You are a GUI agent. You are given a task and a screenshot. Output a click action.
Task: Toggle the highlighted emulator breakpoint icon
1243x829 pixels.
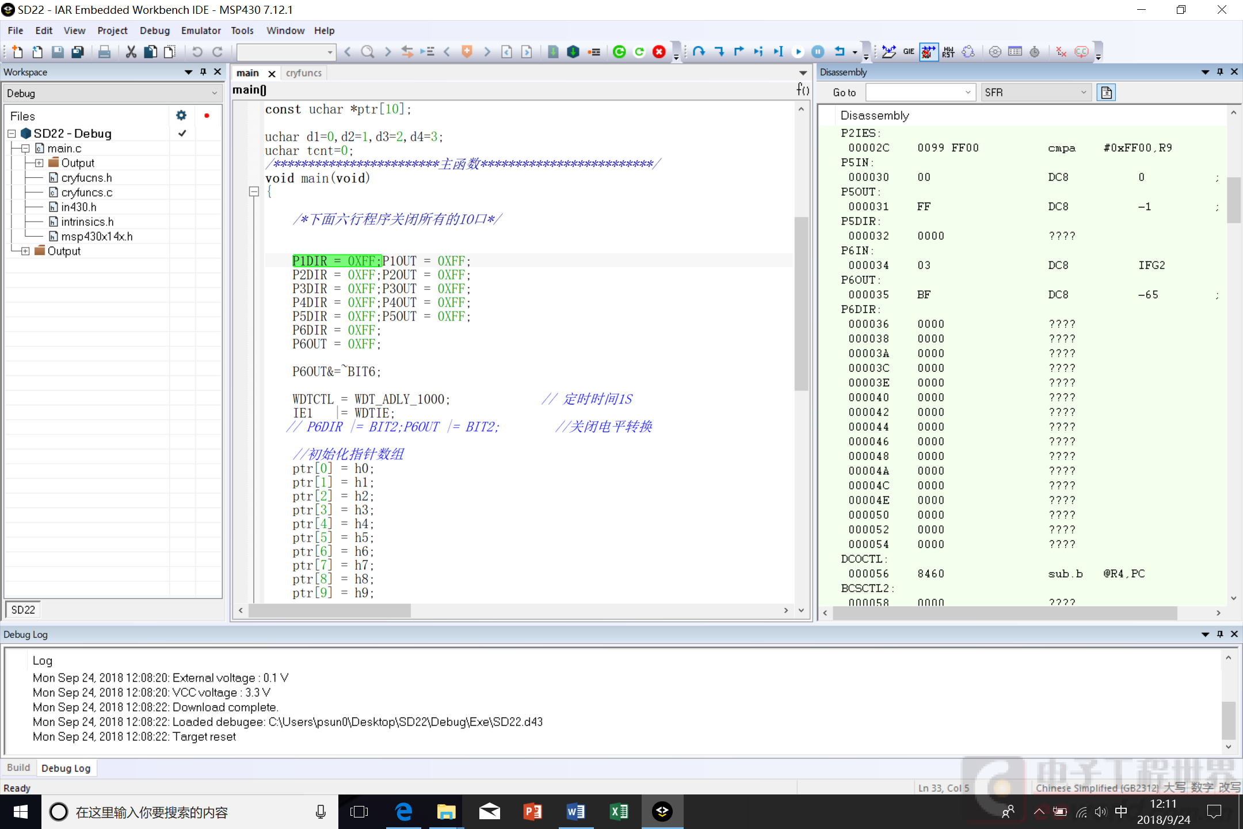(928, 52)
